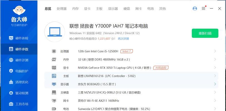Viewport: 226px width, 111px height.
Task: Switch to the 处理器 tab
Action: pos(62,9)
